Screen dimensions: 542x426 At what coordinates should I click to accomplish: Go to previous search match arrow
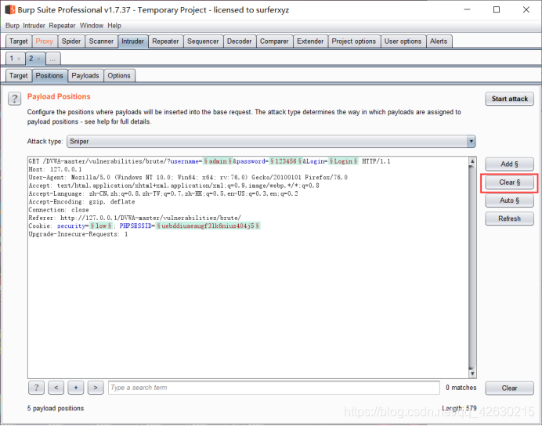tap(56, 388)
